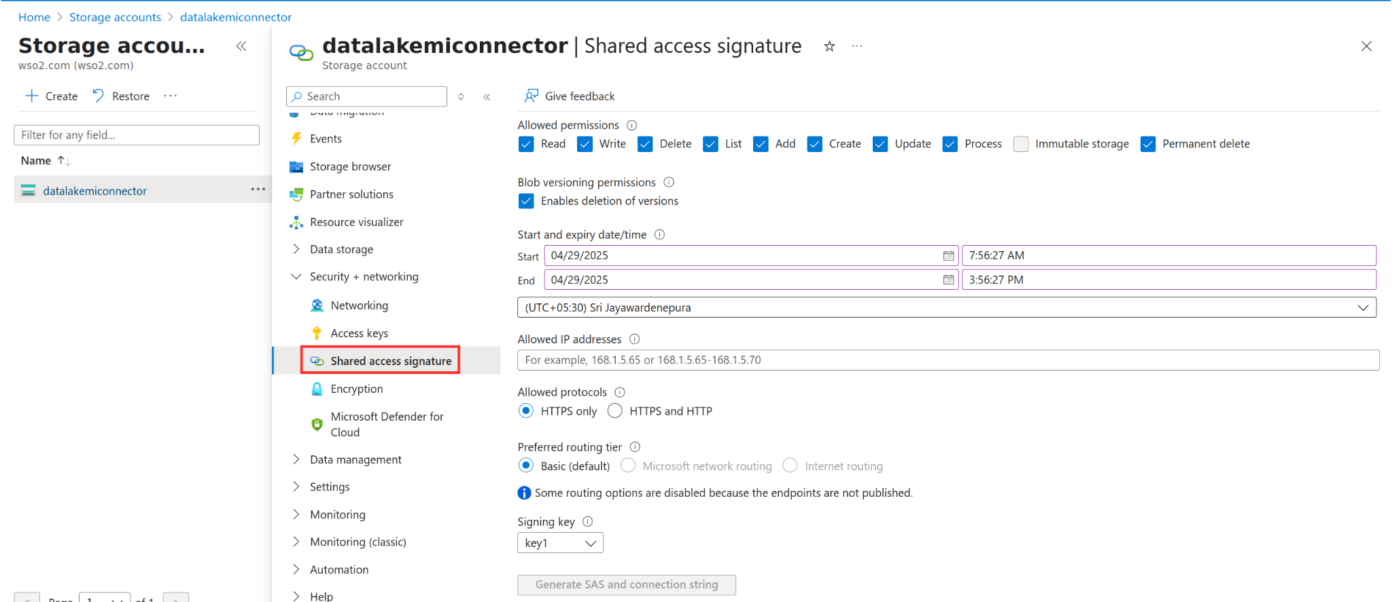
Task: Expand the Data storage section
Action: [x=296, y=249]
